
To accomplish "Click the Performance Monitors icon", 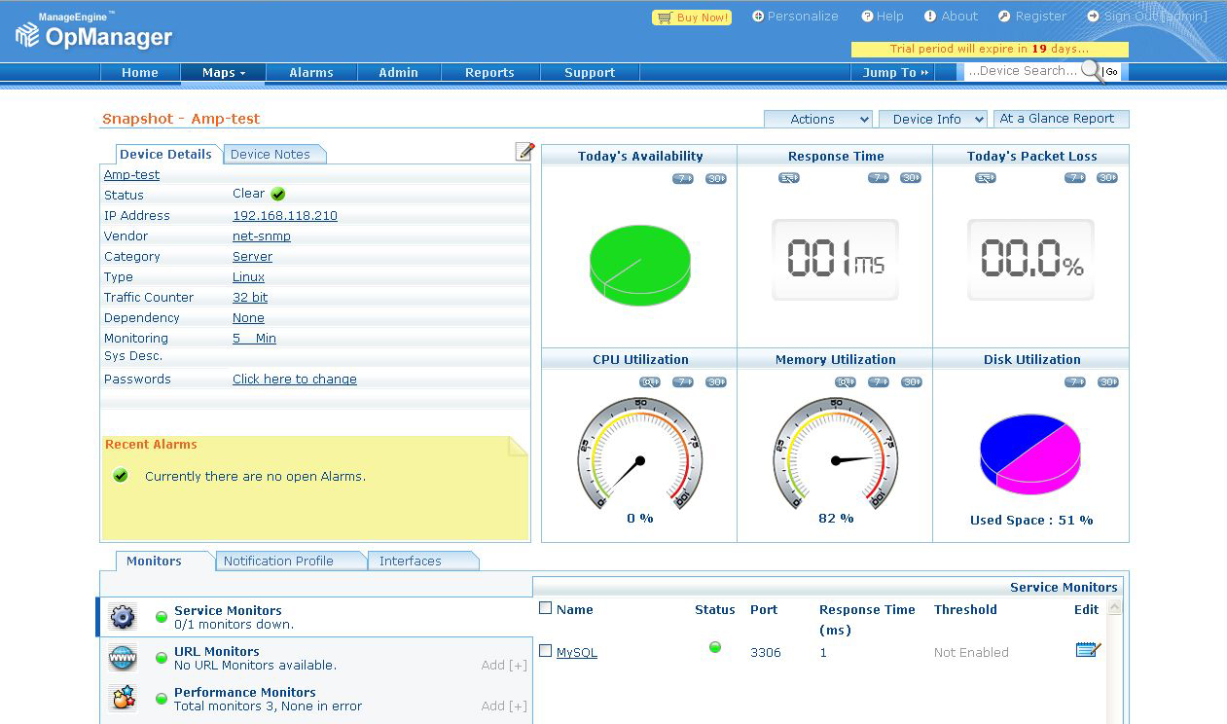I will [x=123, y=698].
